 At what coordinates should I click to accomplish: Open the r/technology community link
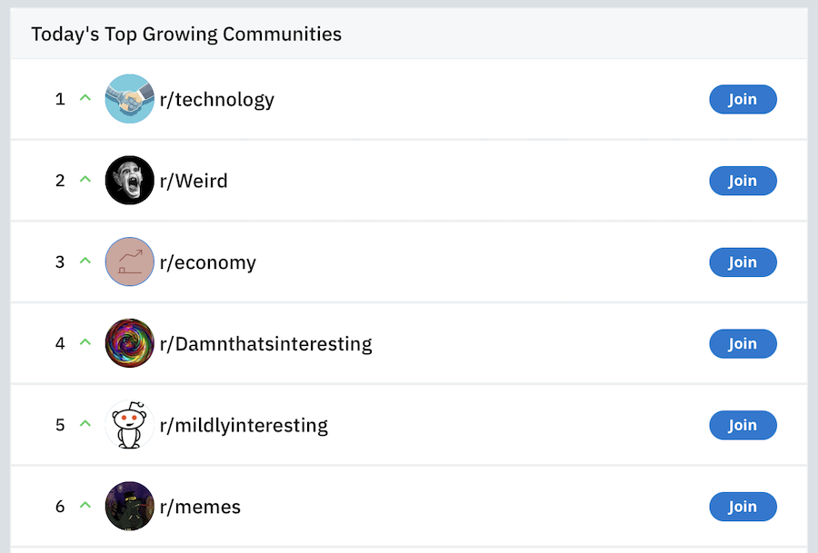[x=216, y=99]
